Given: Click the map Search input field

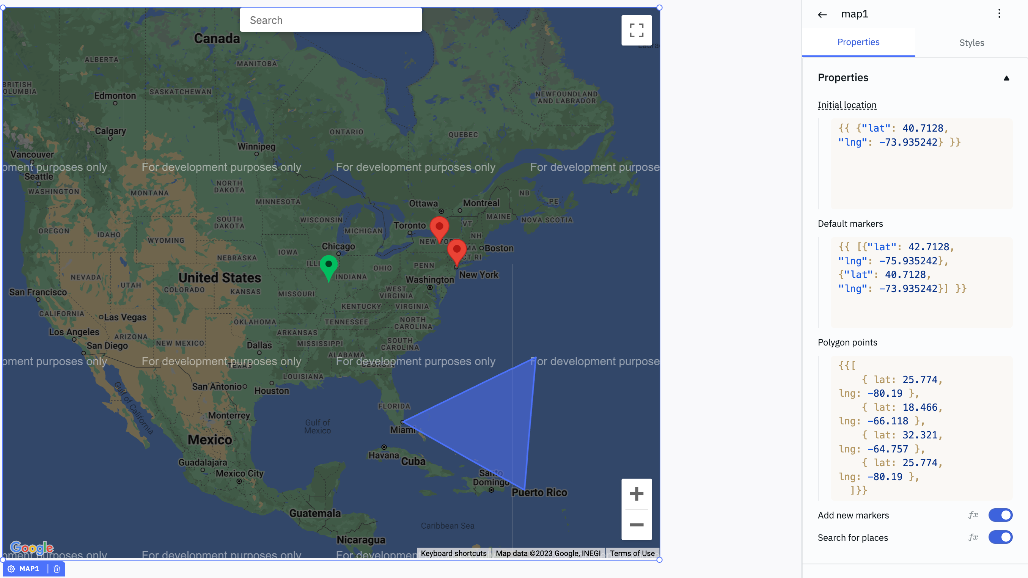Looking at the screenshot, I should (x=330, y=20).
